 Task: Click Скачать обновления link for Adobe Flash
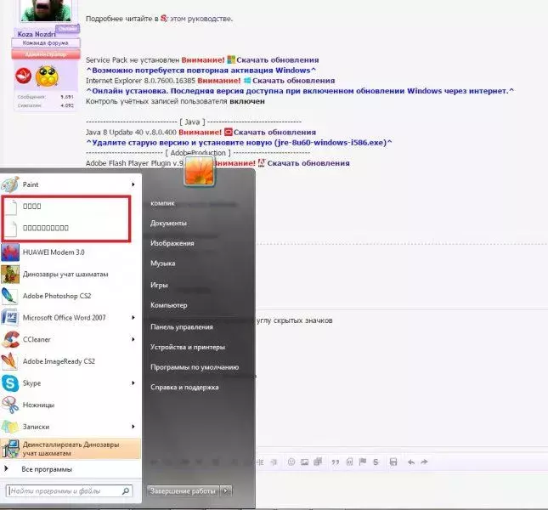(x=308, y=163)
